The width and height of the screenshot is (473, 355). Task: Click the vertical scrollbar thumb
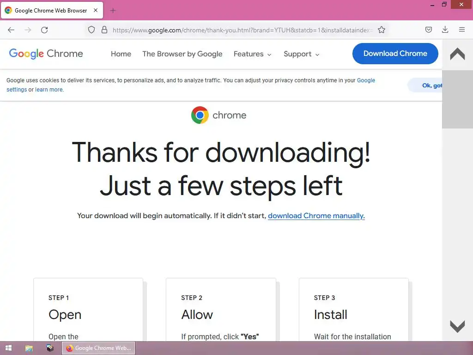[457, 99]
